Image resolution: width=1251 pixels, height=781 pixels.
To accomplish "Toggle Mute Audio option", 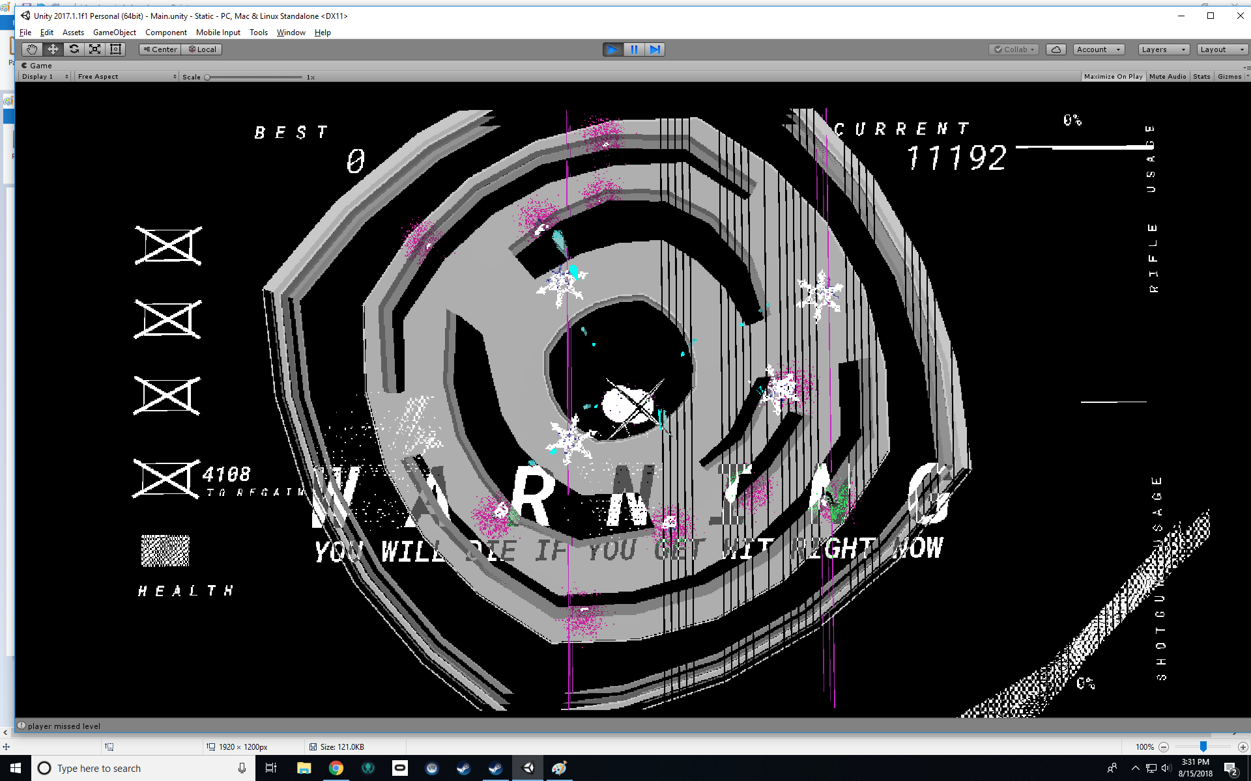I will pos(1168,77).
